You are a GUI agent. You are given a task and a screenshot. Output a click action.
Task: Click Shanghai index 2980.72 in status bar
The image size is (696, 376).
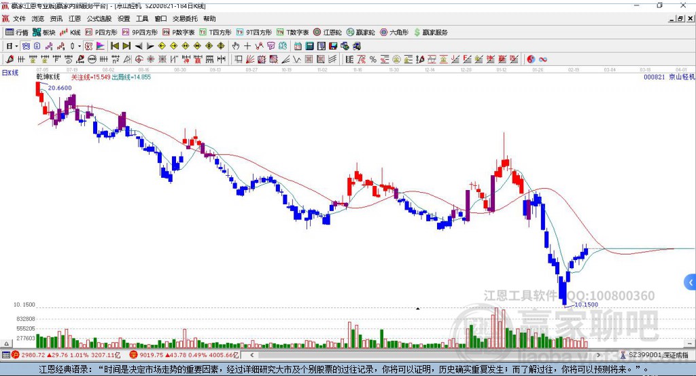coord(33,355)
